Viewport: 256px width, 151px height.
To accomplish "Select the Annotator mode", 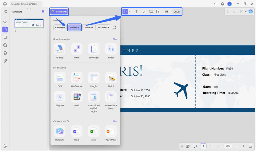I will (x=60, y=27).
